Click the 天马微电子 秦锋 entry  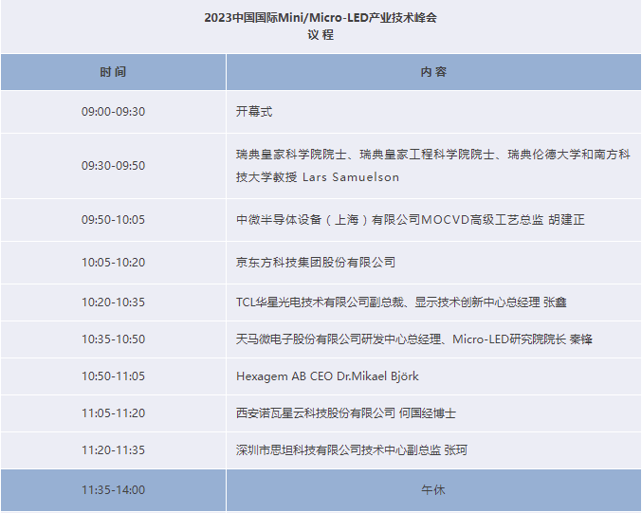point(413,339)
